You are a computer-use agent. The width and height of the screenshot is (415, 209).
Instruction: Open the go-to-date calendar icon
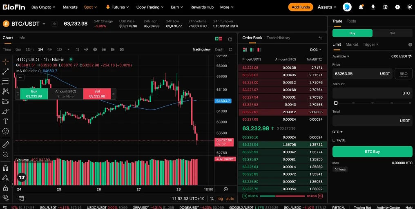(x=21, y=198)
